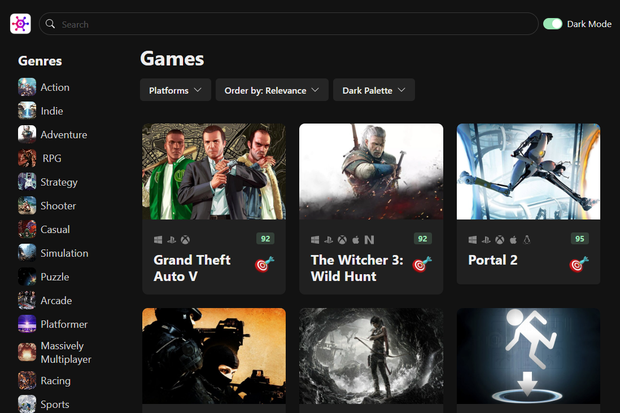Go to the Puzzle genre
Viewport: 620px width, 413px height.
(55, 277)
